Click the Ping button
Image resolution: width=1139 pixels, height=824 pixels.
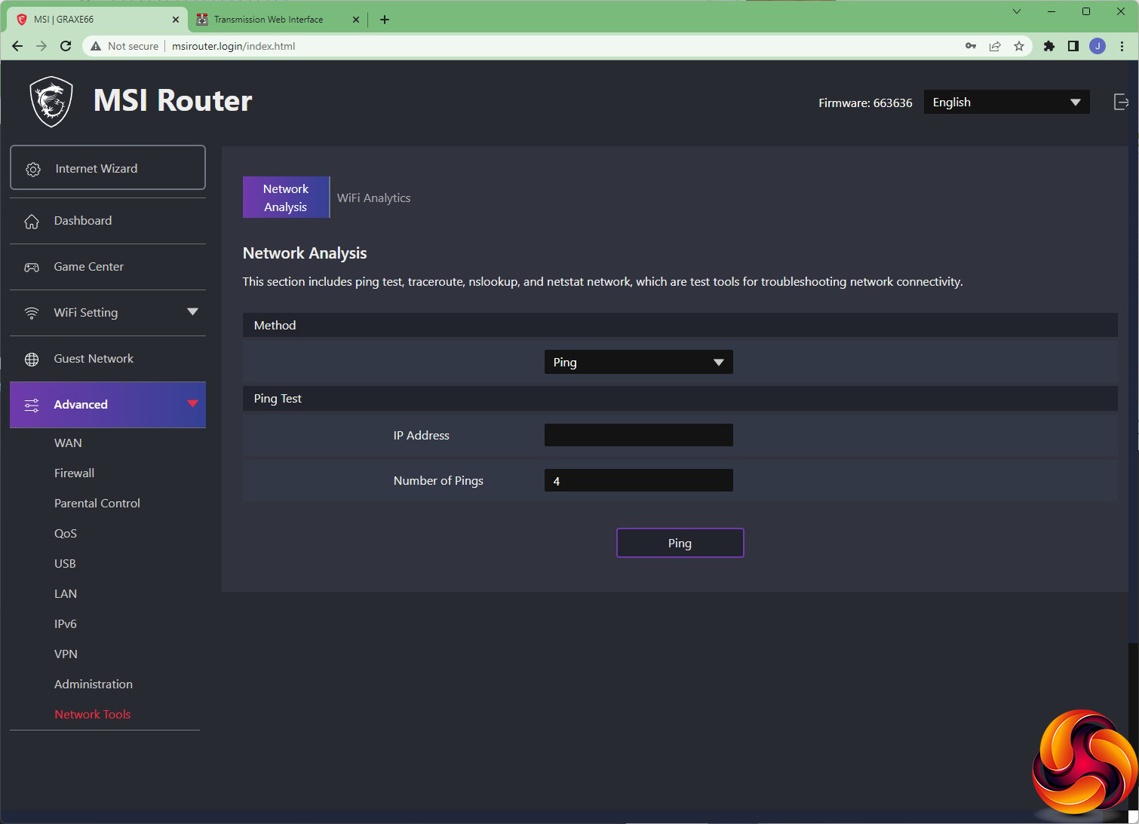[x=680, y=543]
